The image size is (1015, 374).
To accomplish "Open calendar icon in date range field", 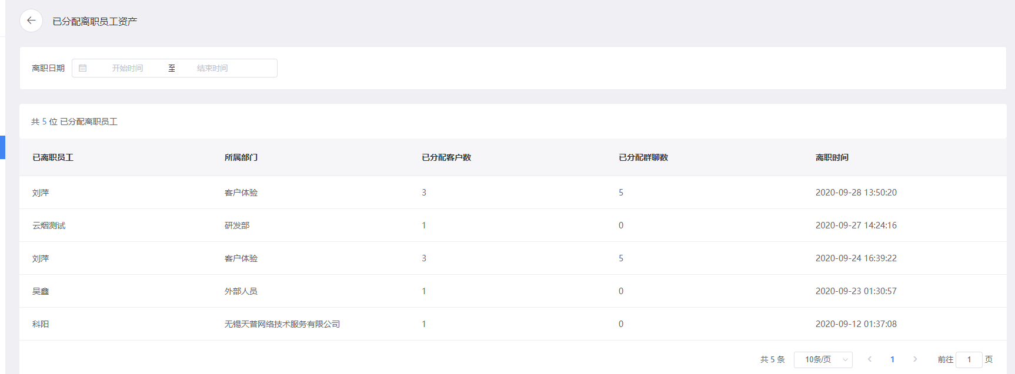I will [x=83, y=68].
